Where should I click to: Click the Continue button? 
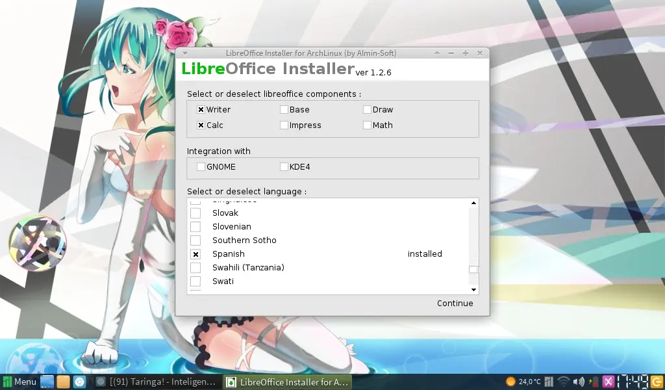point(455,304)
